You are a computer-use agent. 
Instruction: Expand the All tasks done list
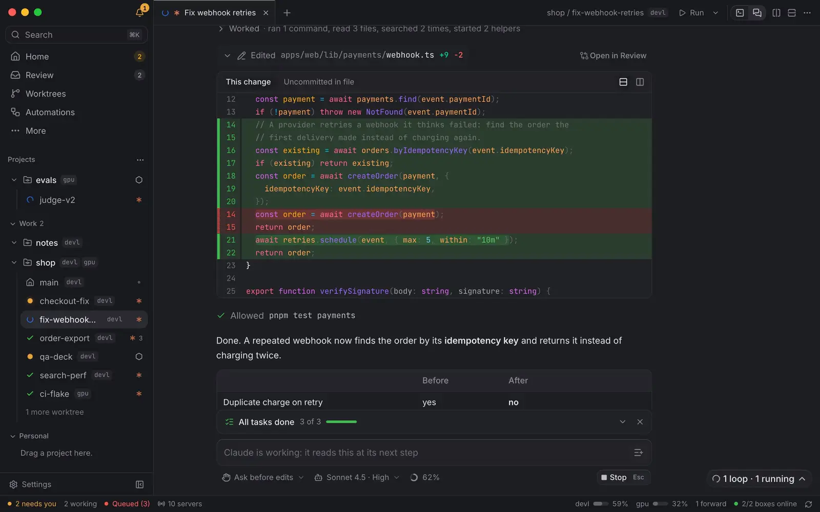click(x=622, y=422)
